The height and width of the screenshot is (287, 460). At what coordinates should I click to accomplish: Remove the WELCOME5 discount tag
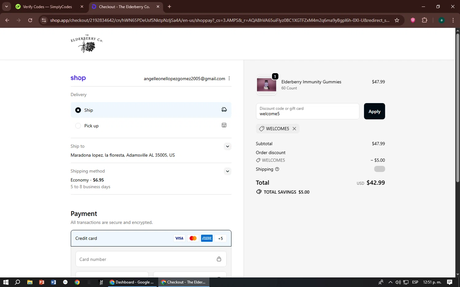(x=294, y=129)
